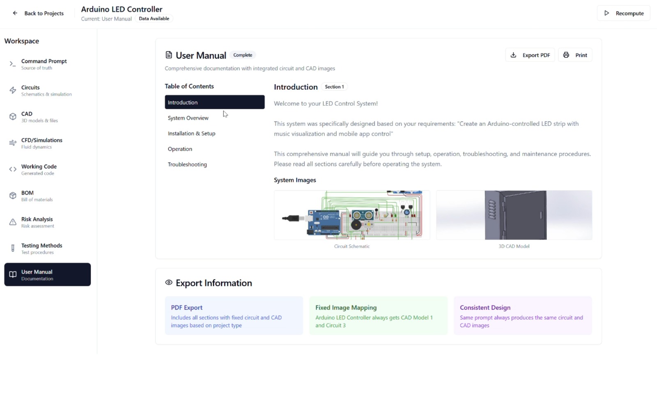Click the Working Code brackets icon
The height and width of the screenshot is (408, 657).
point(13,169)
